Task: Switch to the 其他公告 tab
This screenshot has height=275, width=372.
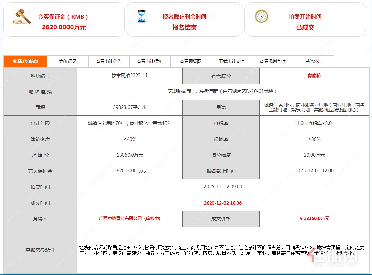Action: coord(313,61)
